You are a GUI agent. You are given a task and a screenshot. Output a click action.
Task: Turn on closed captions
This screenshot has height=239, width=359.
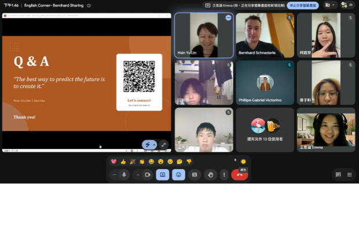pos(195,174)
